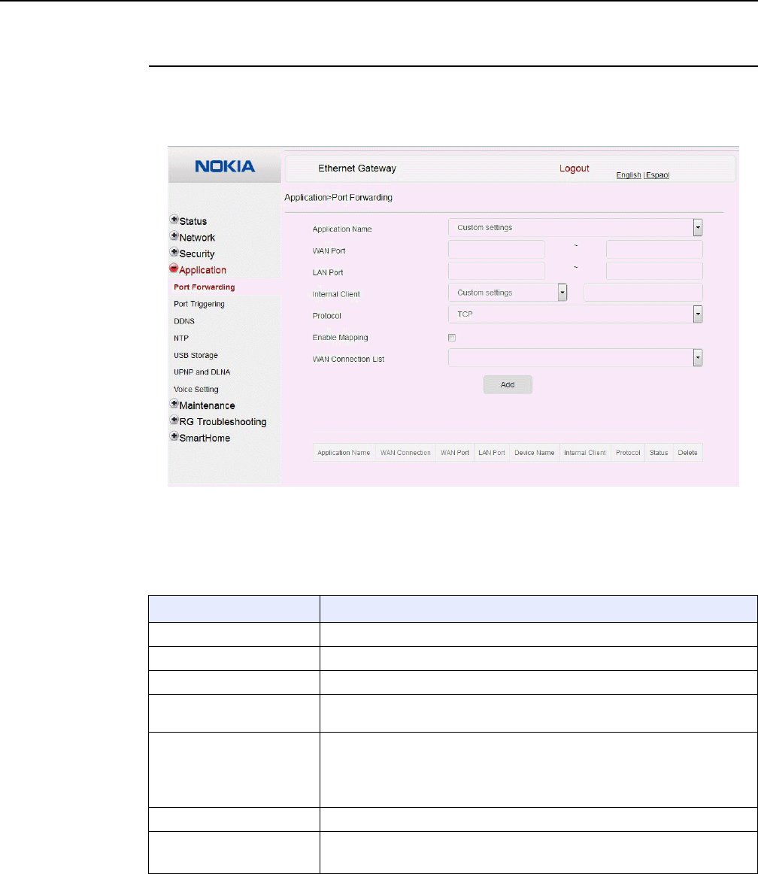
Task: Open the Network menu label
Action: pyautogui.click(x=197, y=238)
